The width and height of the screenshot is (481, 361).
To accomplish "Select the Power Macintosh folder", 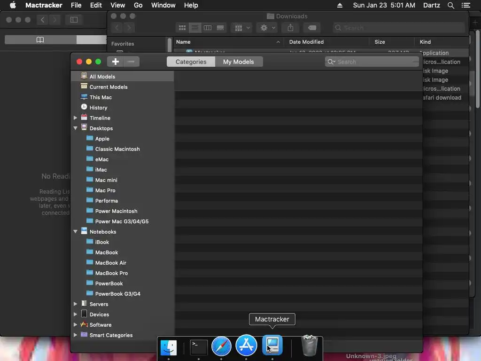I will click(x=123, y=211).
